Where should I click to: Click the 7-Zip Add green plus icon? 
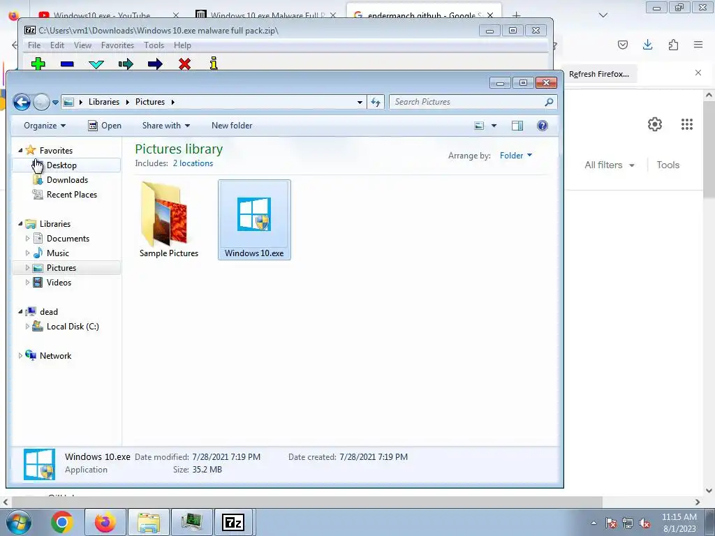pyautogui.click(x=38, y=64)
